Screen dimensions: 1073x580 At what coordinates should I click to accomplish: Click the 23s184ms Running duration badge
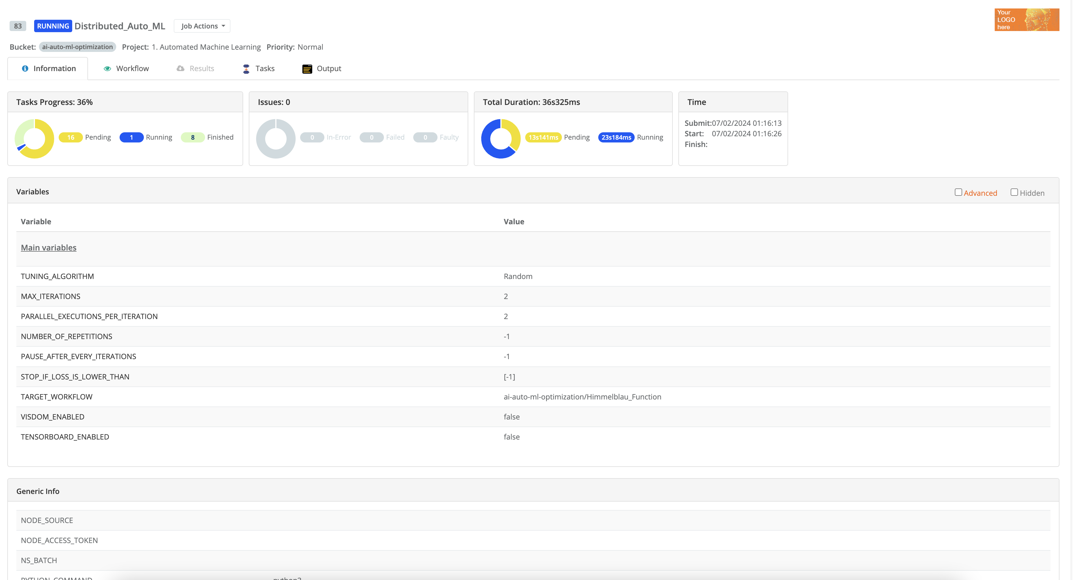click(x=617, y=137)
